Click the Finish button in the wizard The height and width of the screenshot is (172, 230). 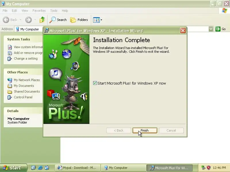pyautogui.click(x=145, y=130)
